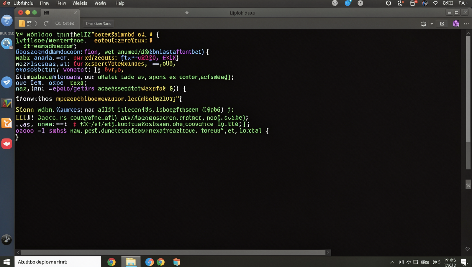Click the X marker box near scrollbar
Screen dimensions: 472x267
click(x=468, y=185)
